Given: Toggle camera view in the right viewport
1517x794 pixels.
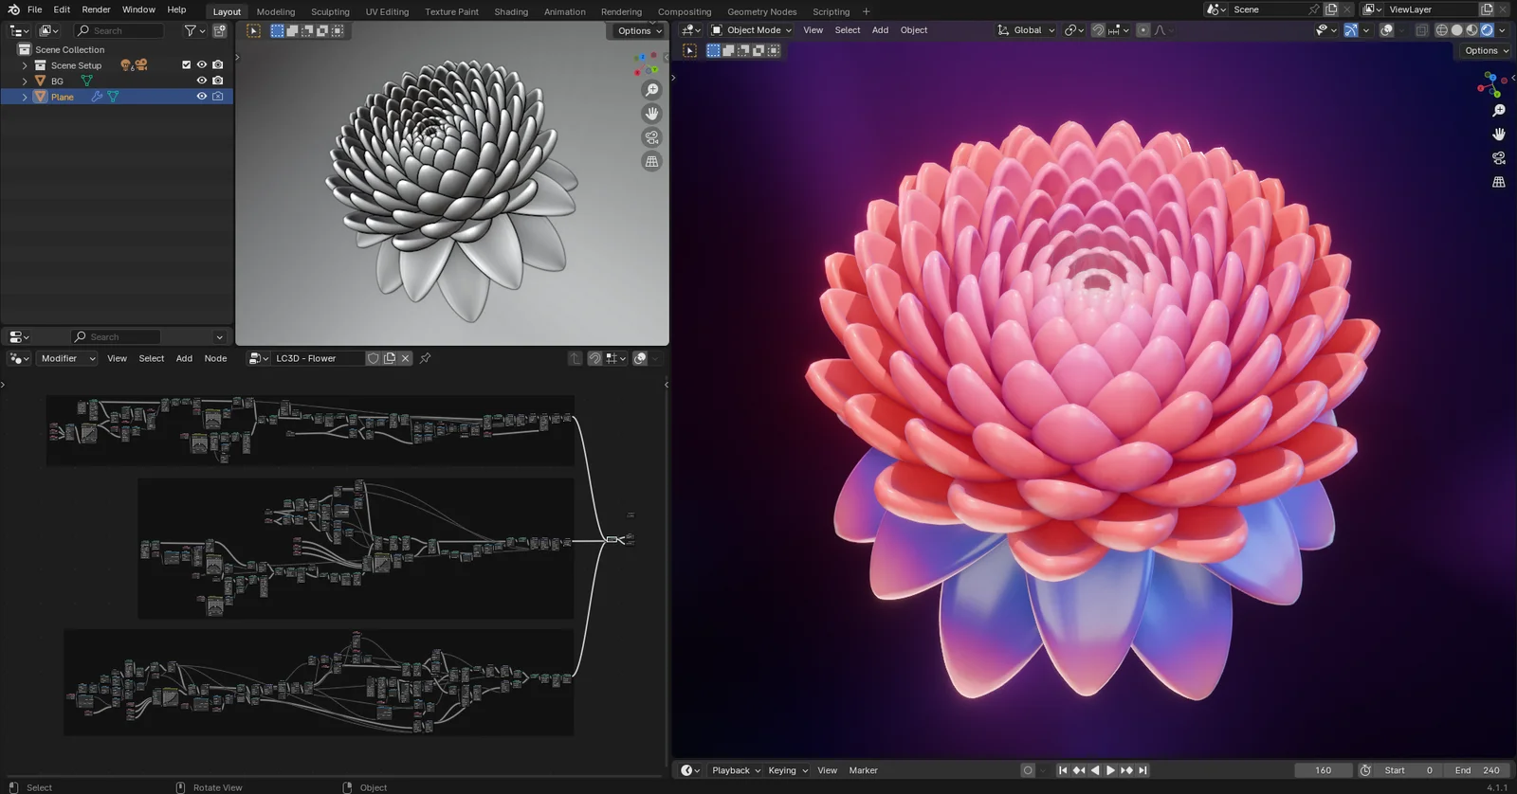Looking at the screenshot, I should coord(1498,158).
